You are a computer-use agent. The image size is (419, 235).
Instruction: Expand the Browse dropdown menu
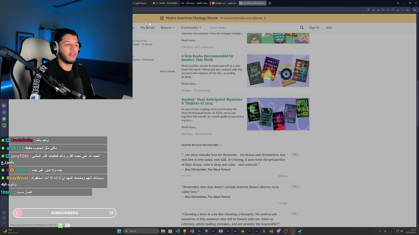point(168,28)
